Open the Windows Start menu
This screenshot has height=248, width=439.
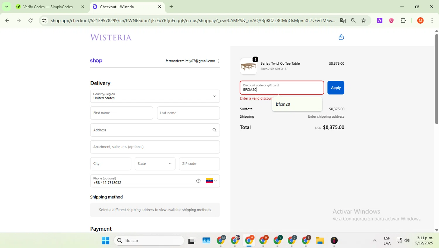click(105, 240)
